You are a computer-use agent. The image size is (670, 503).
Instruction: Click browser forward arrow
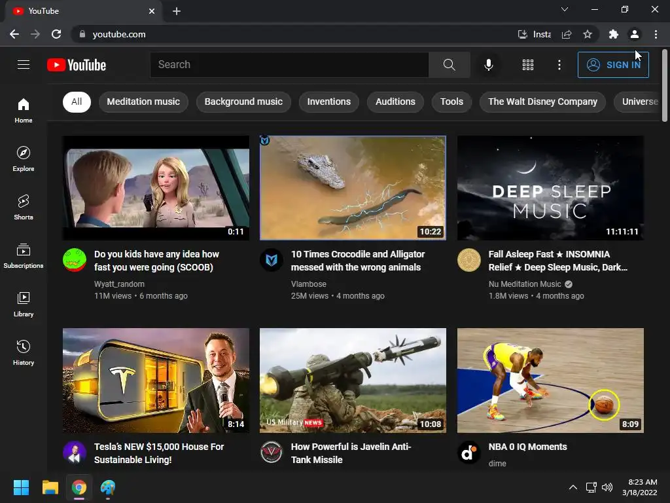tap(35, 34)
